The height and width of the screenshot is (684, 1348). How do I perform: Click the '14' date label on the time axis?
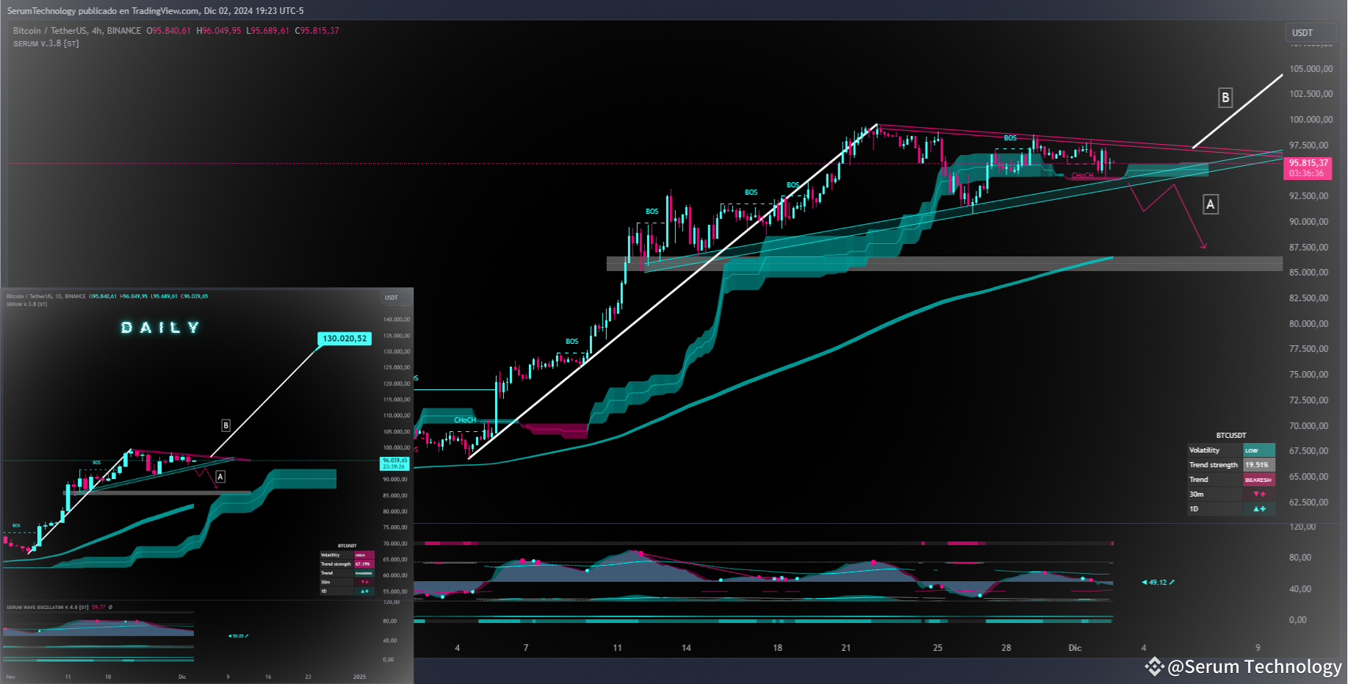[686, 648]
